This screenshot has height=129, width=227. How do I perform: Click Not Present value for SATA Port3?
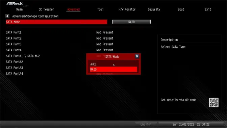pos(105,44)
